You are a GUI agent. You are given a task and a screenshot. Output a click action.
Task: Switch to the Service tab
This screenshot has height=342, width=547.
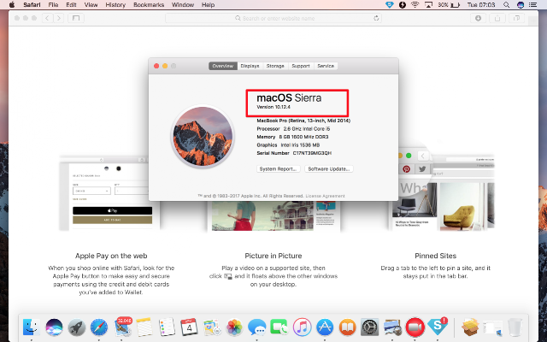point(326,66)
